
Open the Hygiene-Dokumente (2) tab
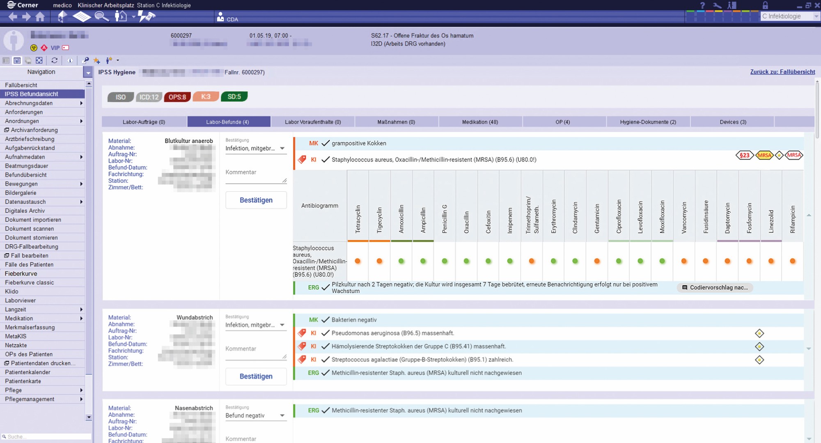point(648,122)
